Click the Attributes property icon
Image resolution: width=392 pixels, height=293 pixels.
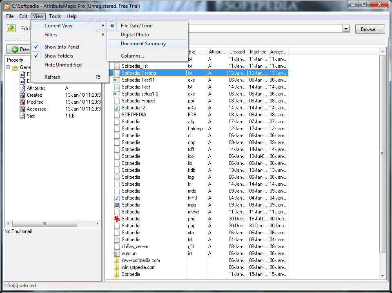[x=22, y=88]
